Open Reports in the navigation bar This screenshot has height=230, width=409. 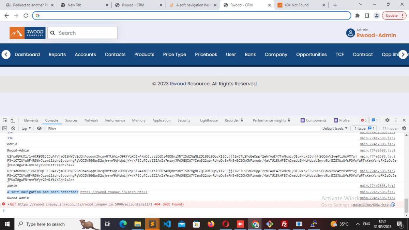pyautogui.click(x=57, y=54)
